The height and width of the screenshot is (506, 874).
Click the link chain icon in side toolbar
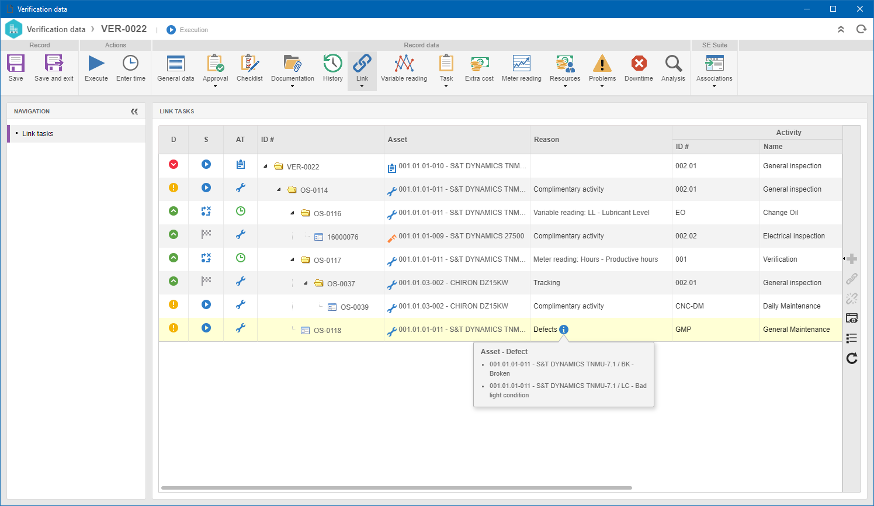tap(852, 279)
